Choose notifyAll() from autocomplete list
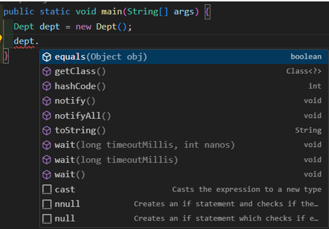Viewport: 329px width, 229px height. coord(184,116)
